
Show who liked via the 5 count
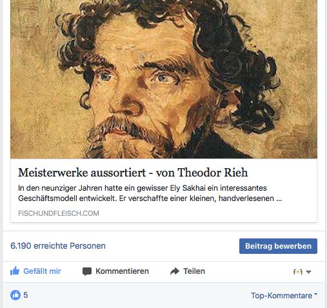coord(26,295)
